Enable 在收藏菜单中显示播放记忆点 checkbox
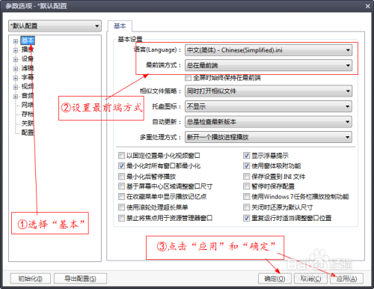This screenshot has width=374, height=289. point(121,197)
